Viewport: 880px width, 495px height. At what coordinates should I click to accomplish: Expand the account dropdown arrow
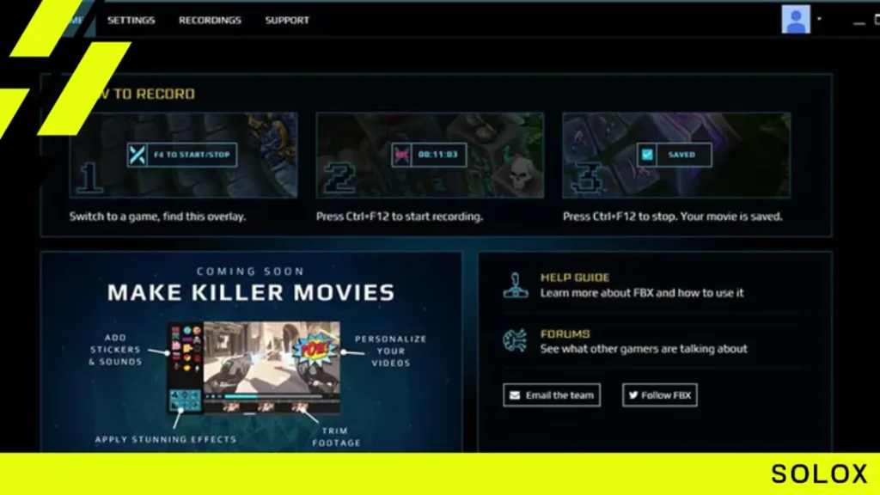click(819, 19)
